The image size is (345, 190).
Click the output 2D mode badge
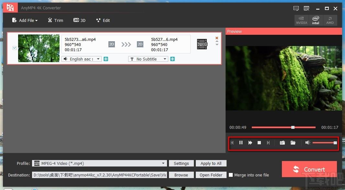(140, 44)
